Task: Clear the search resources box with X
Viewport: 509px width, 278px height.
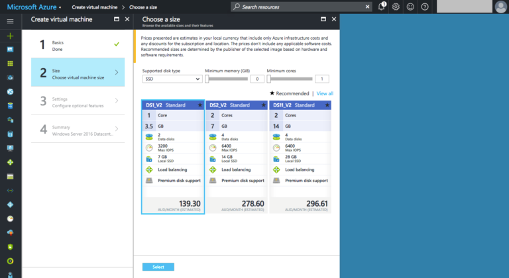Action: [x=367, y=7]
